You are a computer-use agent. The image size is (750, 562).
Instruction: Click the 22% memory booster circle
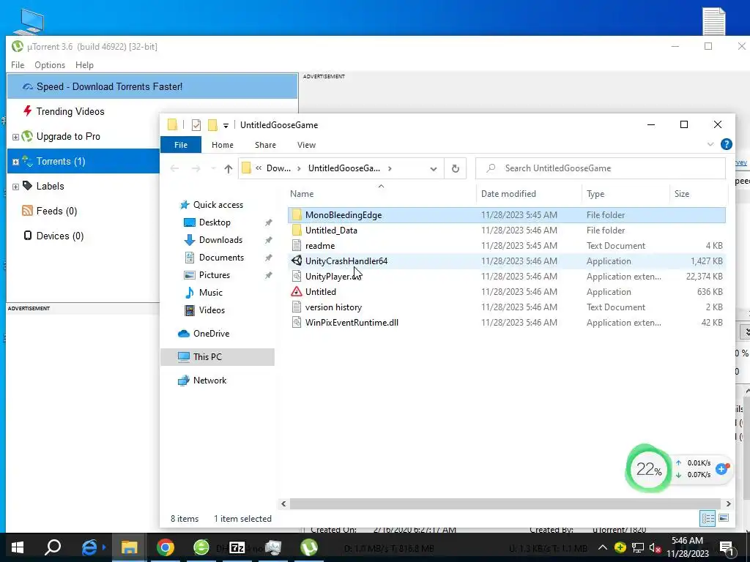(x=649, y=469)
